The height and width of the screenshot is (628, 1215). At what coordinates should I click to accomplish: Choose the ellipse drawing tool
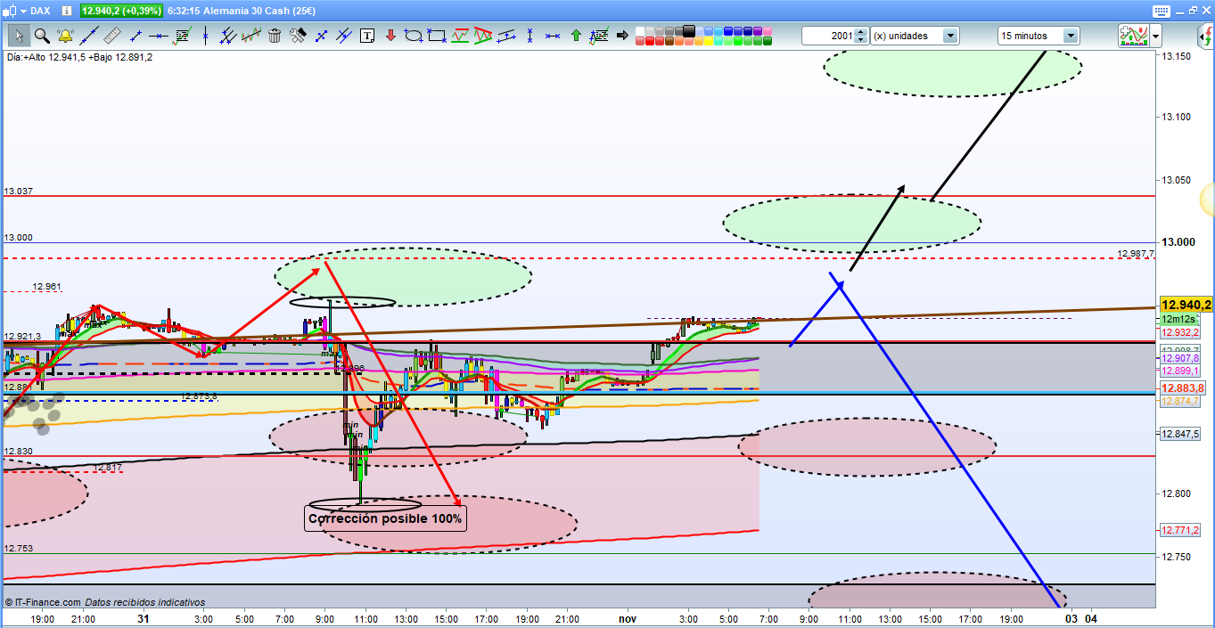click(x=414, y=36)
